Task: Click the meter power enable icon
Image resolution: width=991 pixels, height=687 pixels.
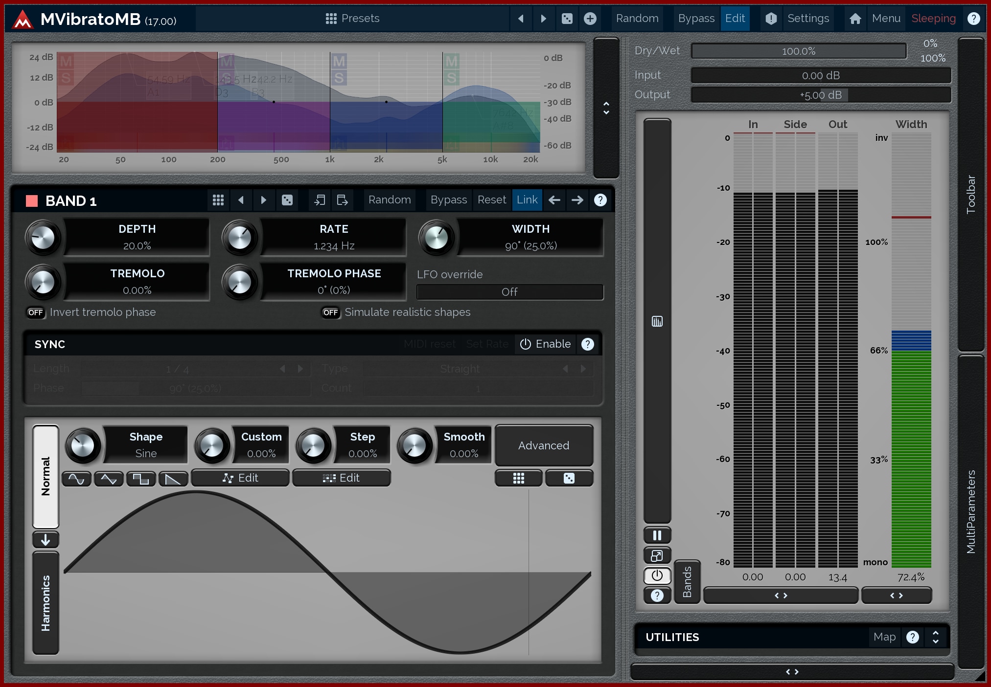Action: [657, 576]
